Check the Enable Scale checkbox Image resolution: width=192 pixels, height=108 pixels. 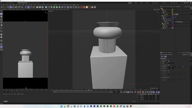coord(169,70)
